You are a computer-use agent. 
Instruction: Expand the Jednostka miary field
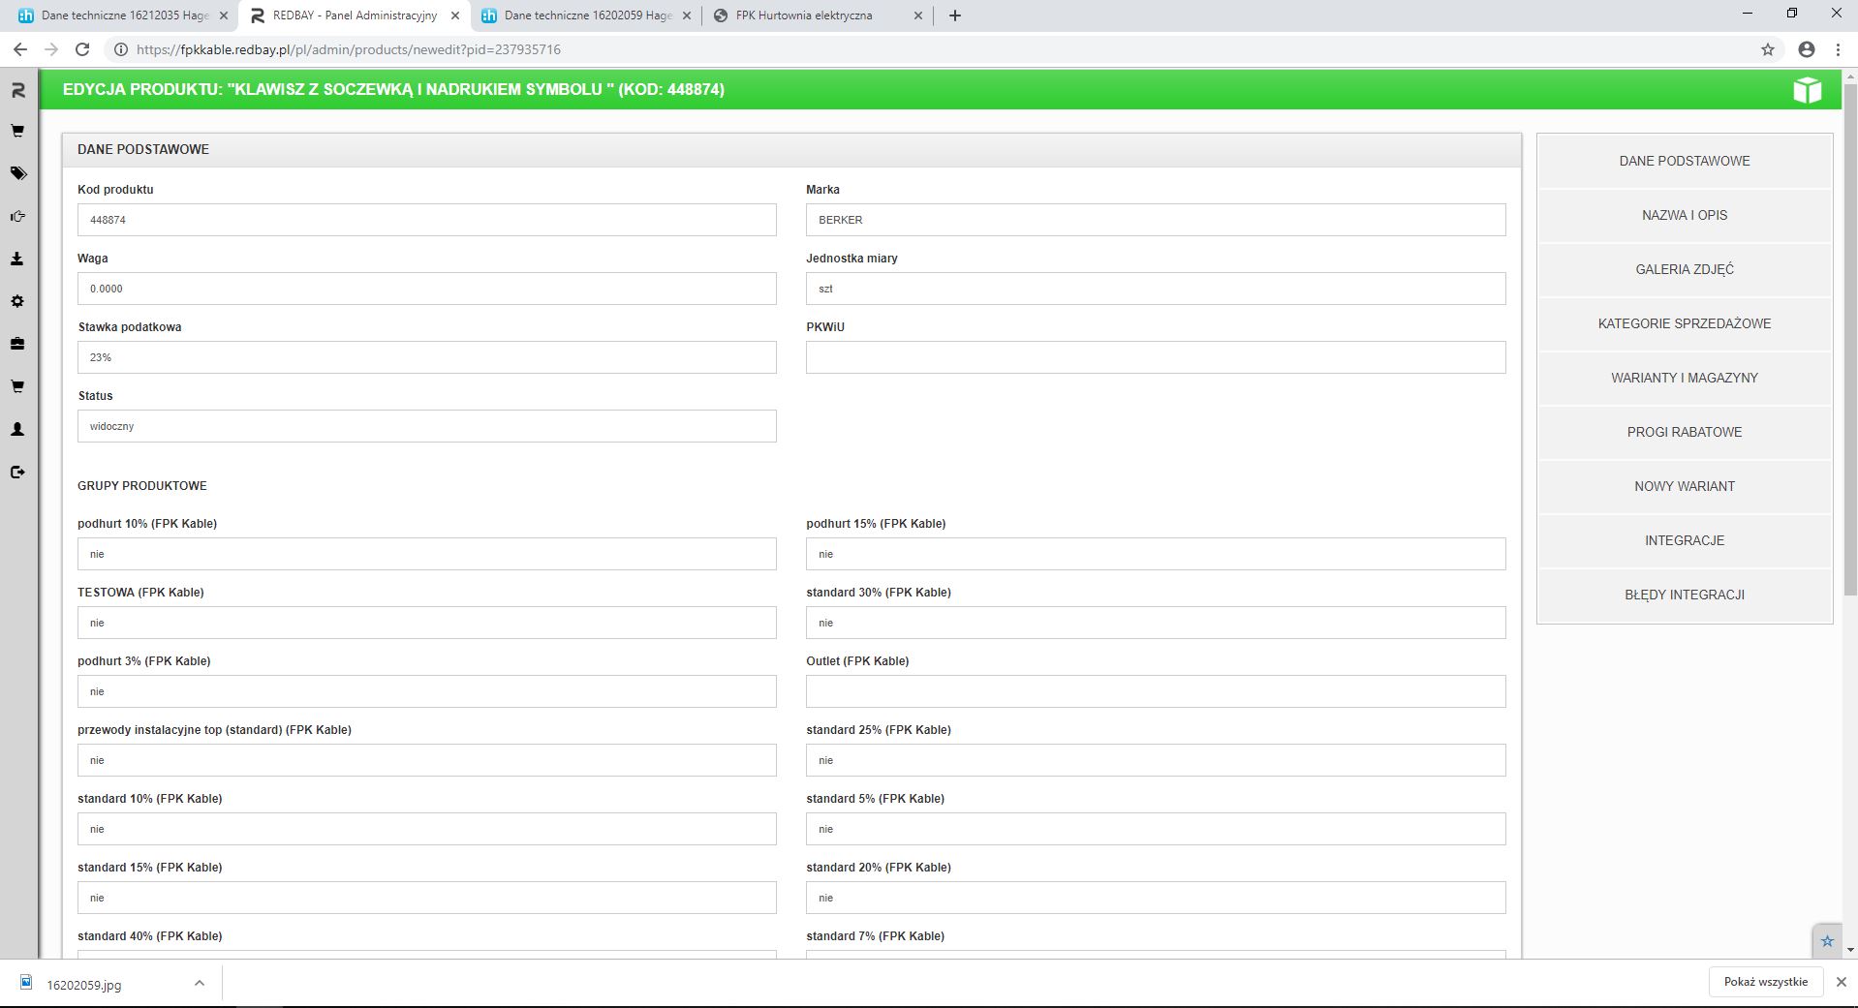(x=1155, y=289)
